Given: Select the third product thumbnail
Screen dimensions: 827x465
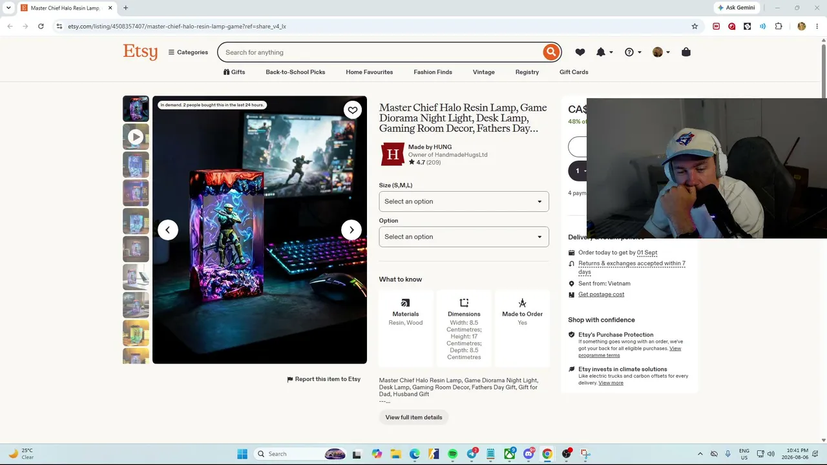Looking at the screenshot, I should click(136, 165).
